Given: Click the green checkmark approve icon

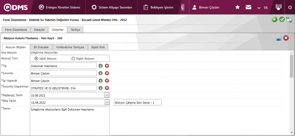Looking at the screenshot, I should click(282, 19).
